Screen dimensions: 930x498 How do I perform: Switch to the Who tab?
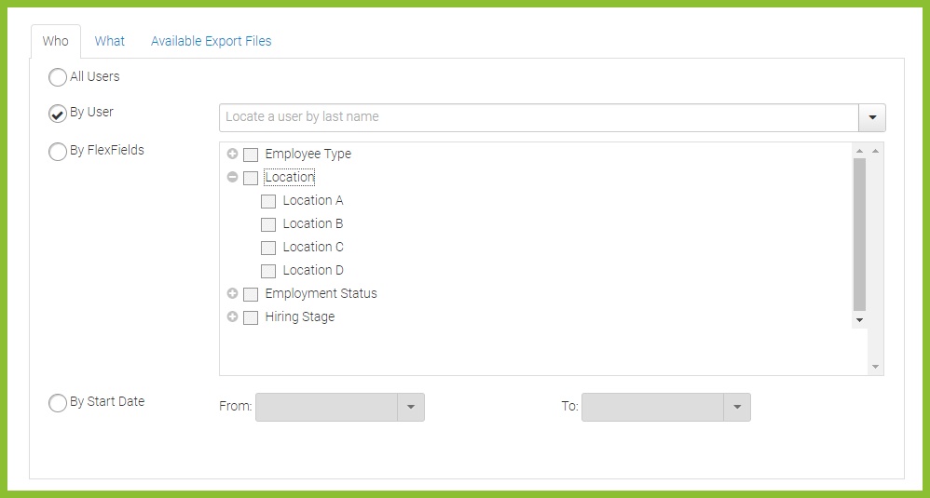click(x=55, y=41)
